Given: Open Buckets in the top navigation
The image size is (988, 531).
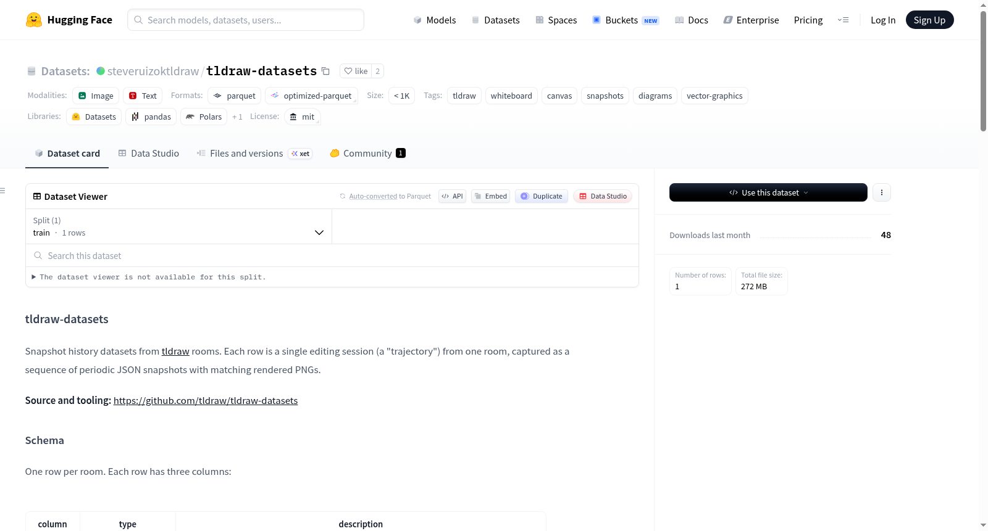Looking at the screenshot, I should pos(626,20).
